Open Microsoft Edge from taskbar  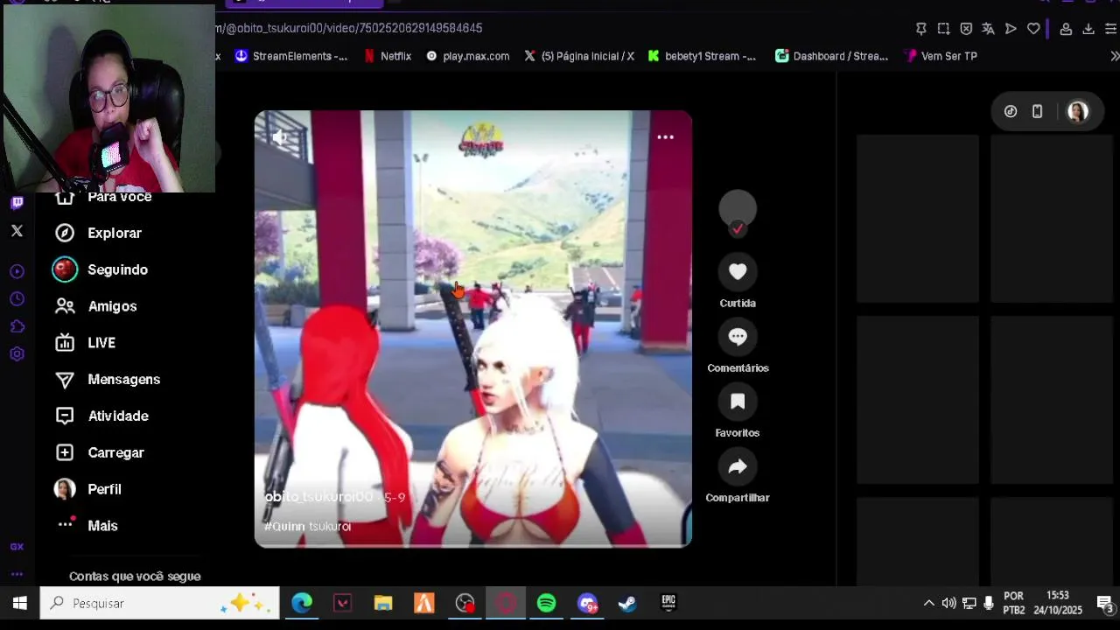302,604
